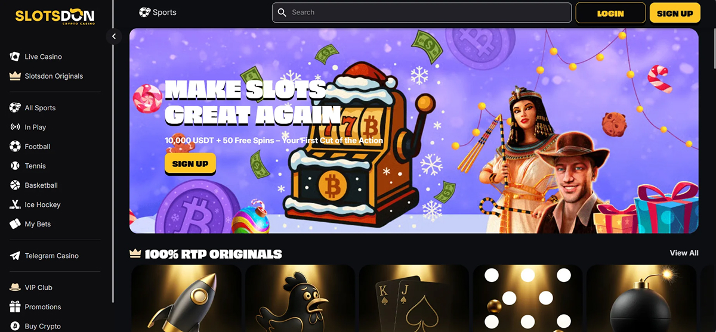The height and width of the screenshot is (332, 716).
Task: Open My Bets in the sidebar
Action: [38, 224]
